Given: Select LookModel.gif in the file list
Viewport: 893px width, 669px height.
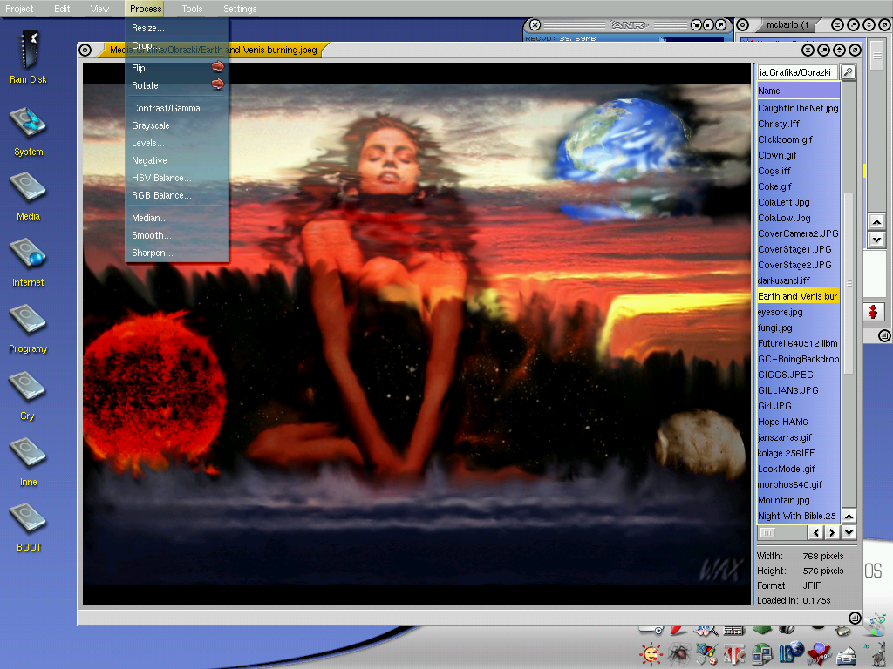Looking at the screenshot, I should coord(798,469).
